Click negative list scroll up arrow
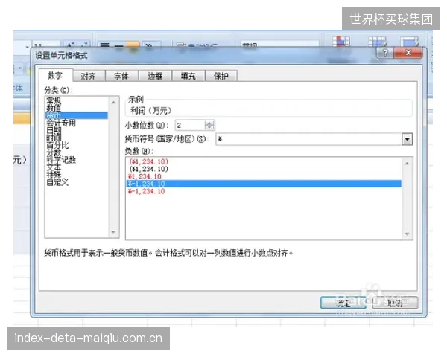The image size is (447, 357). coord(407,163)
